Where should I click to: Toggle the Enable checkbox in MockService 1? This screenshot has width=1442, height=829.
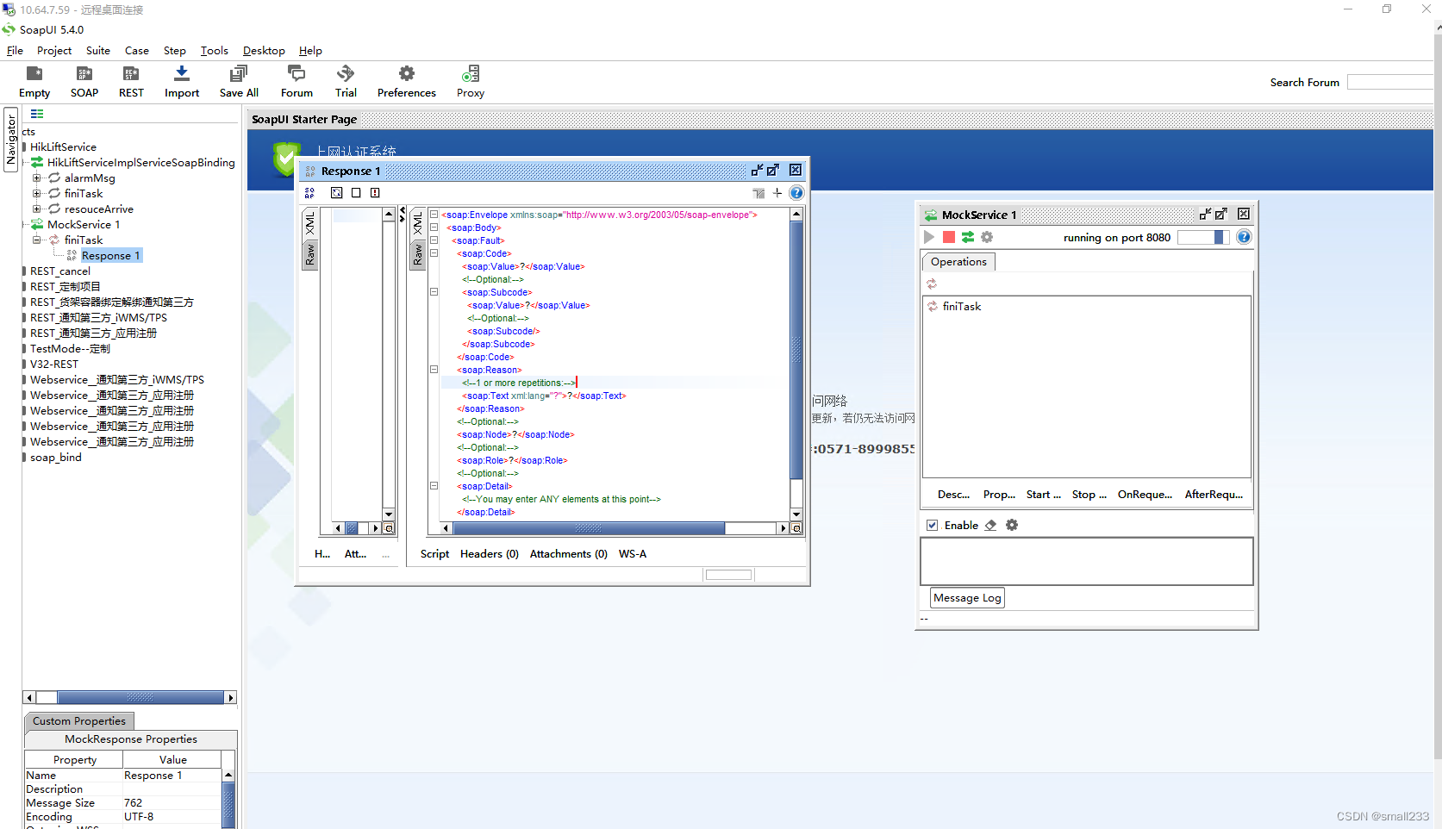pyautogui.click(x=932, y=525)
